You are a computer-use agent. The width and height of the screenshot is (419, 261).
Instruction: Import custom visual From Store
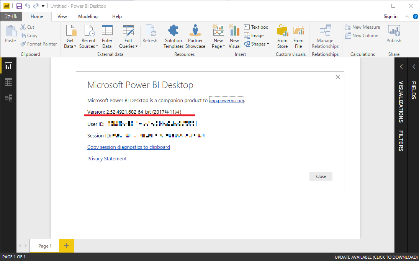click(x=282, y=37)
